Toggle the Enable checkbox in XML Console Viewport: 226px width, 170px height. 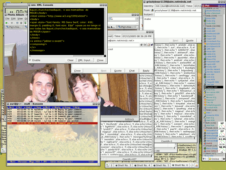(x=30, y=60)
